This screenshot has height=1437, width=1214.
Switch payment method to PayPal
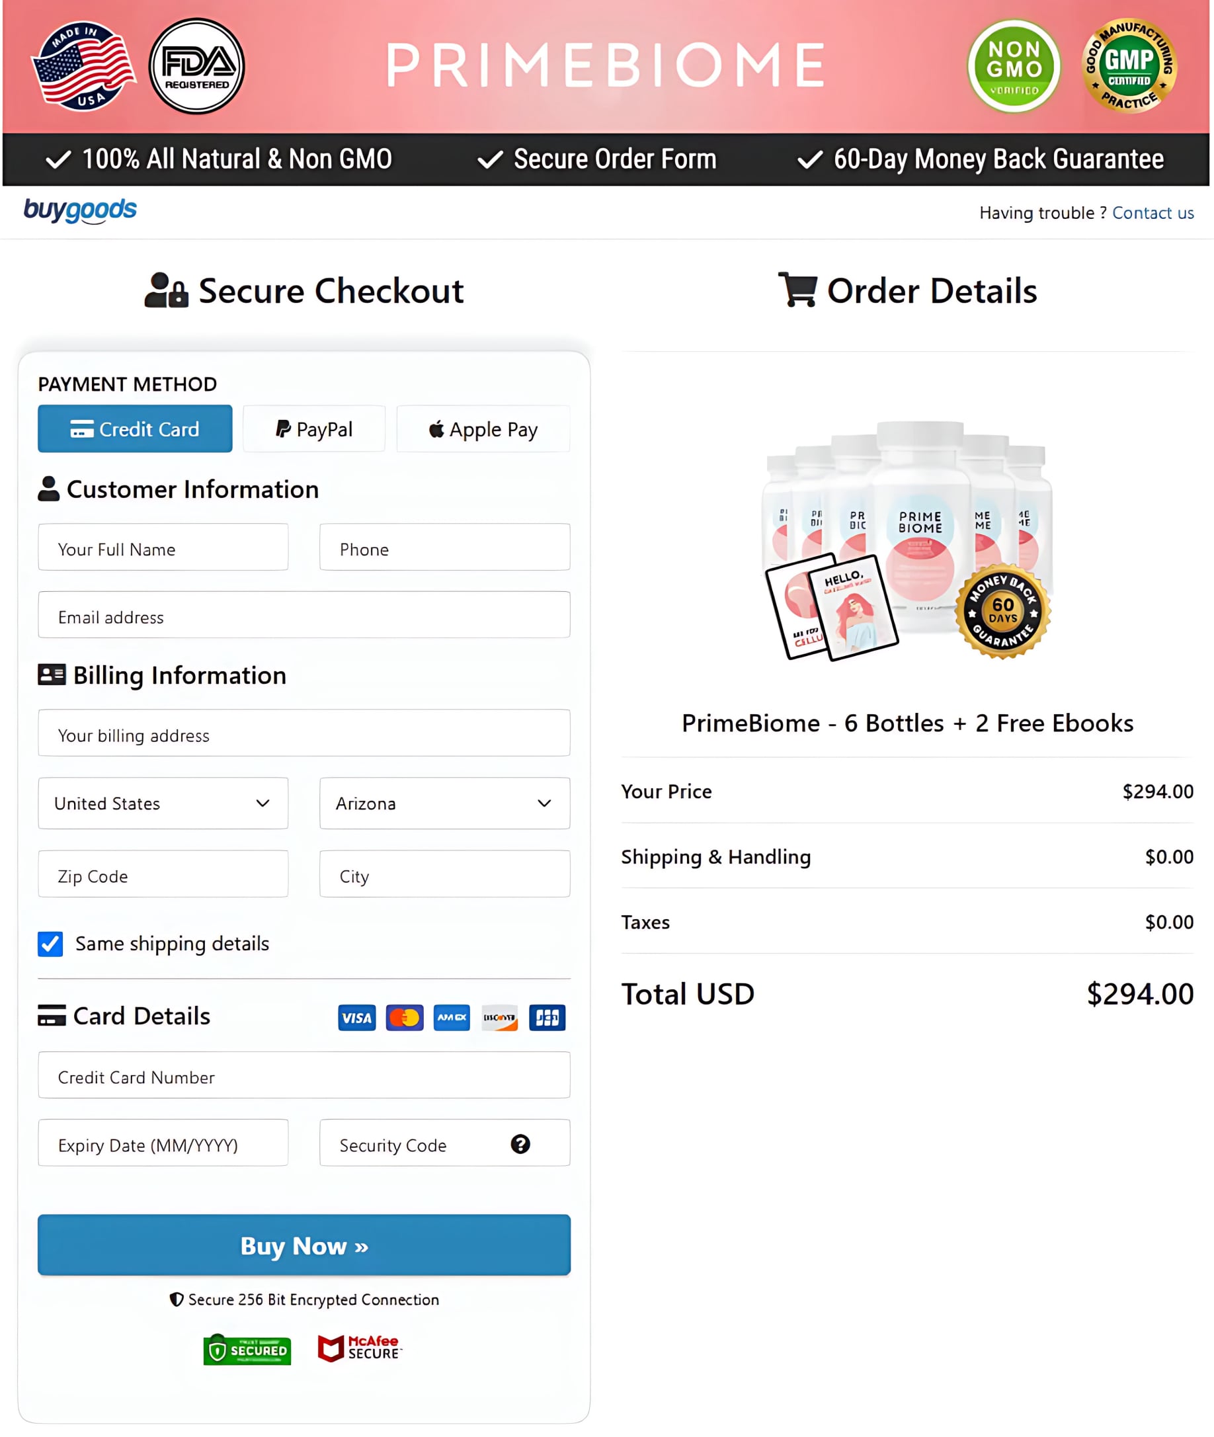point(314,428)
